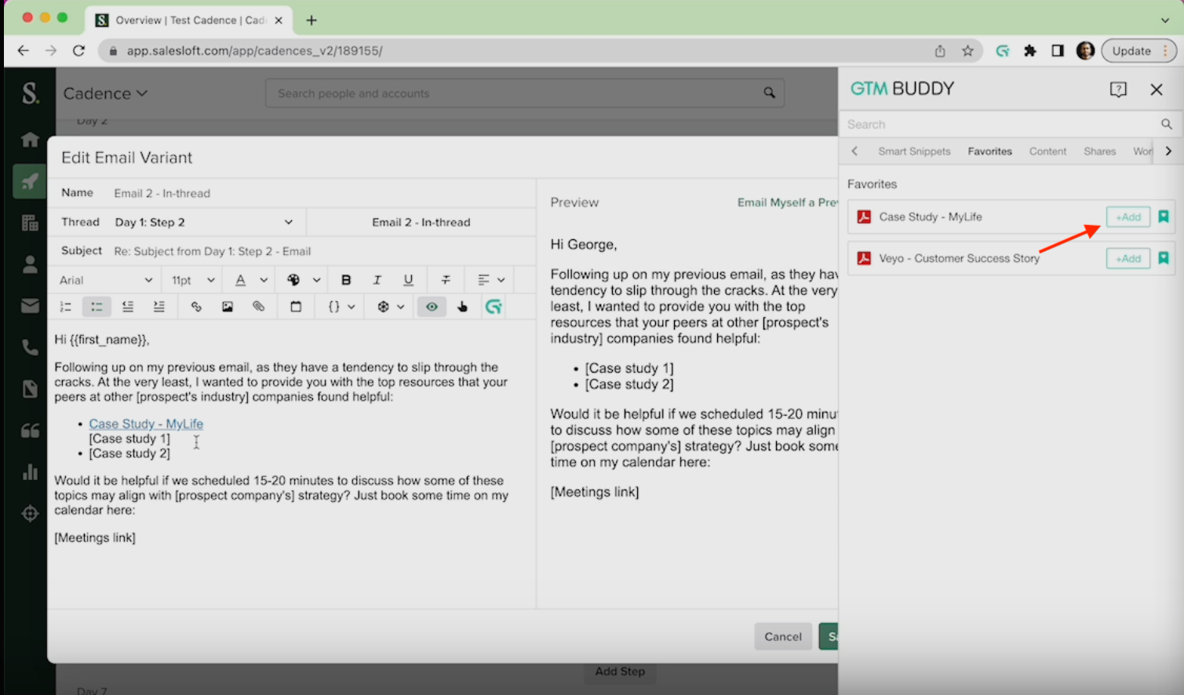Open the Snippets quote icon in sidebar
The width and height of the screenshot is (1184, 695).
point(30,430)
